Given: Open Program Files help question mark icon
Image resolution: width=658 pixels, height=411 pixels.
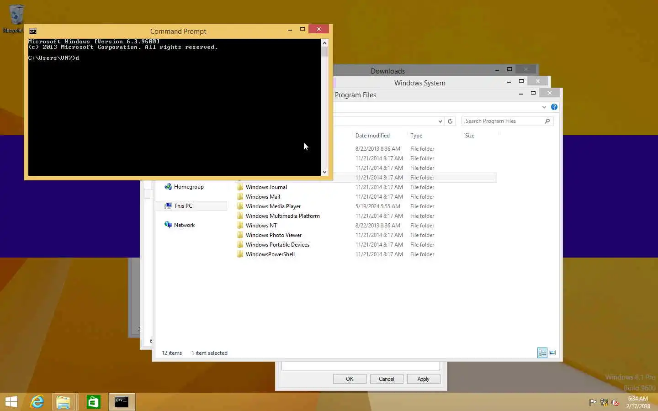Looking at the screenshot, I should click(554, 107).
